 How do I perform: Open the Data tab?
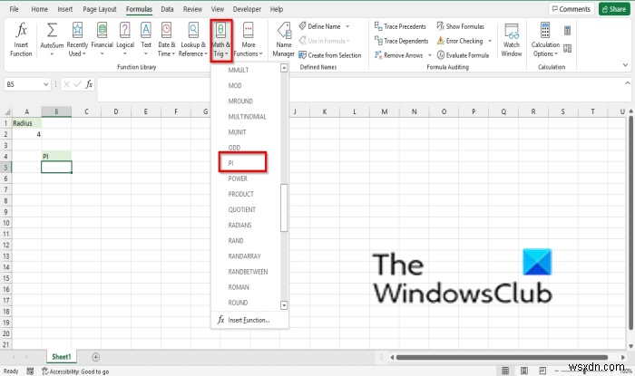click(167, 9)
